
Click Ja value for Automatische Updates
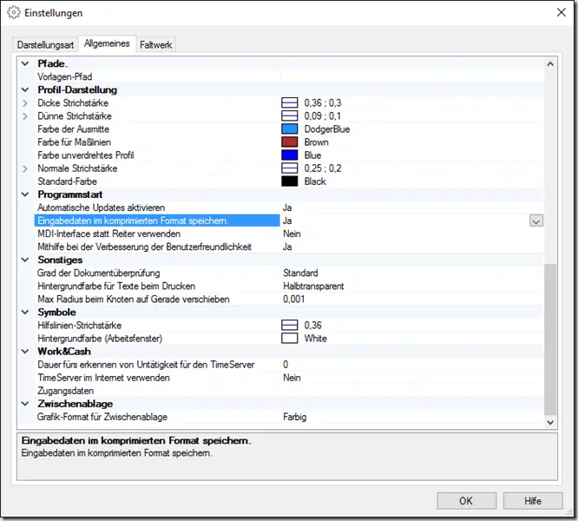point(287,208)
